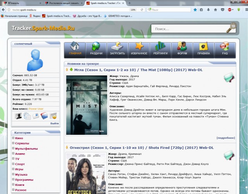Open the Дружба – это Чудо bookmark

(x=87, y=16)
